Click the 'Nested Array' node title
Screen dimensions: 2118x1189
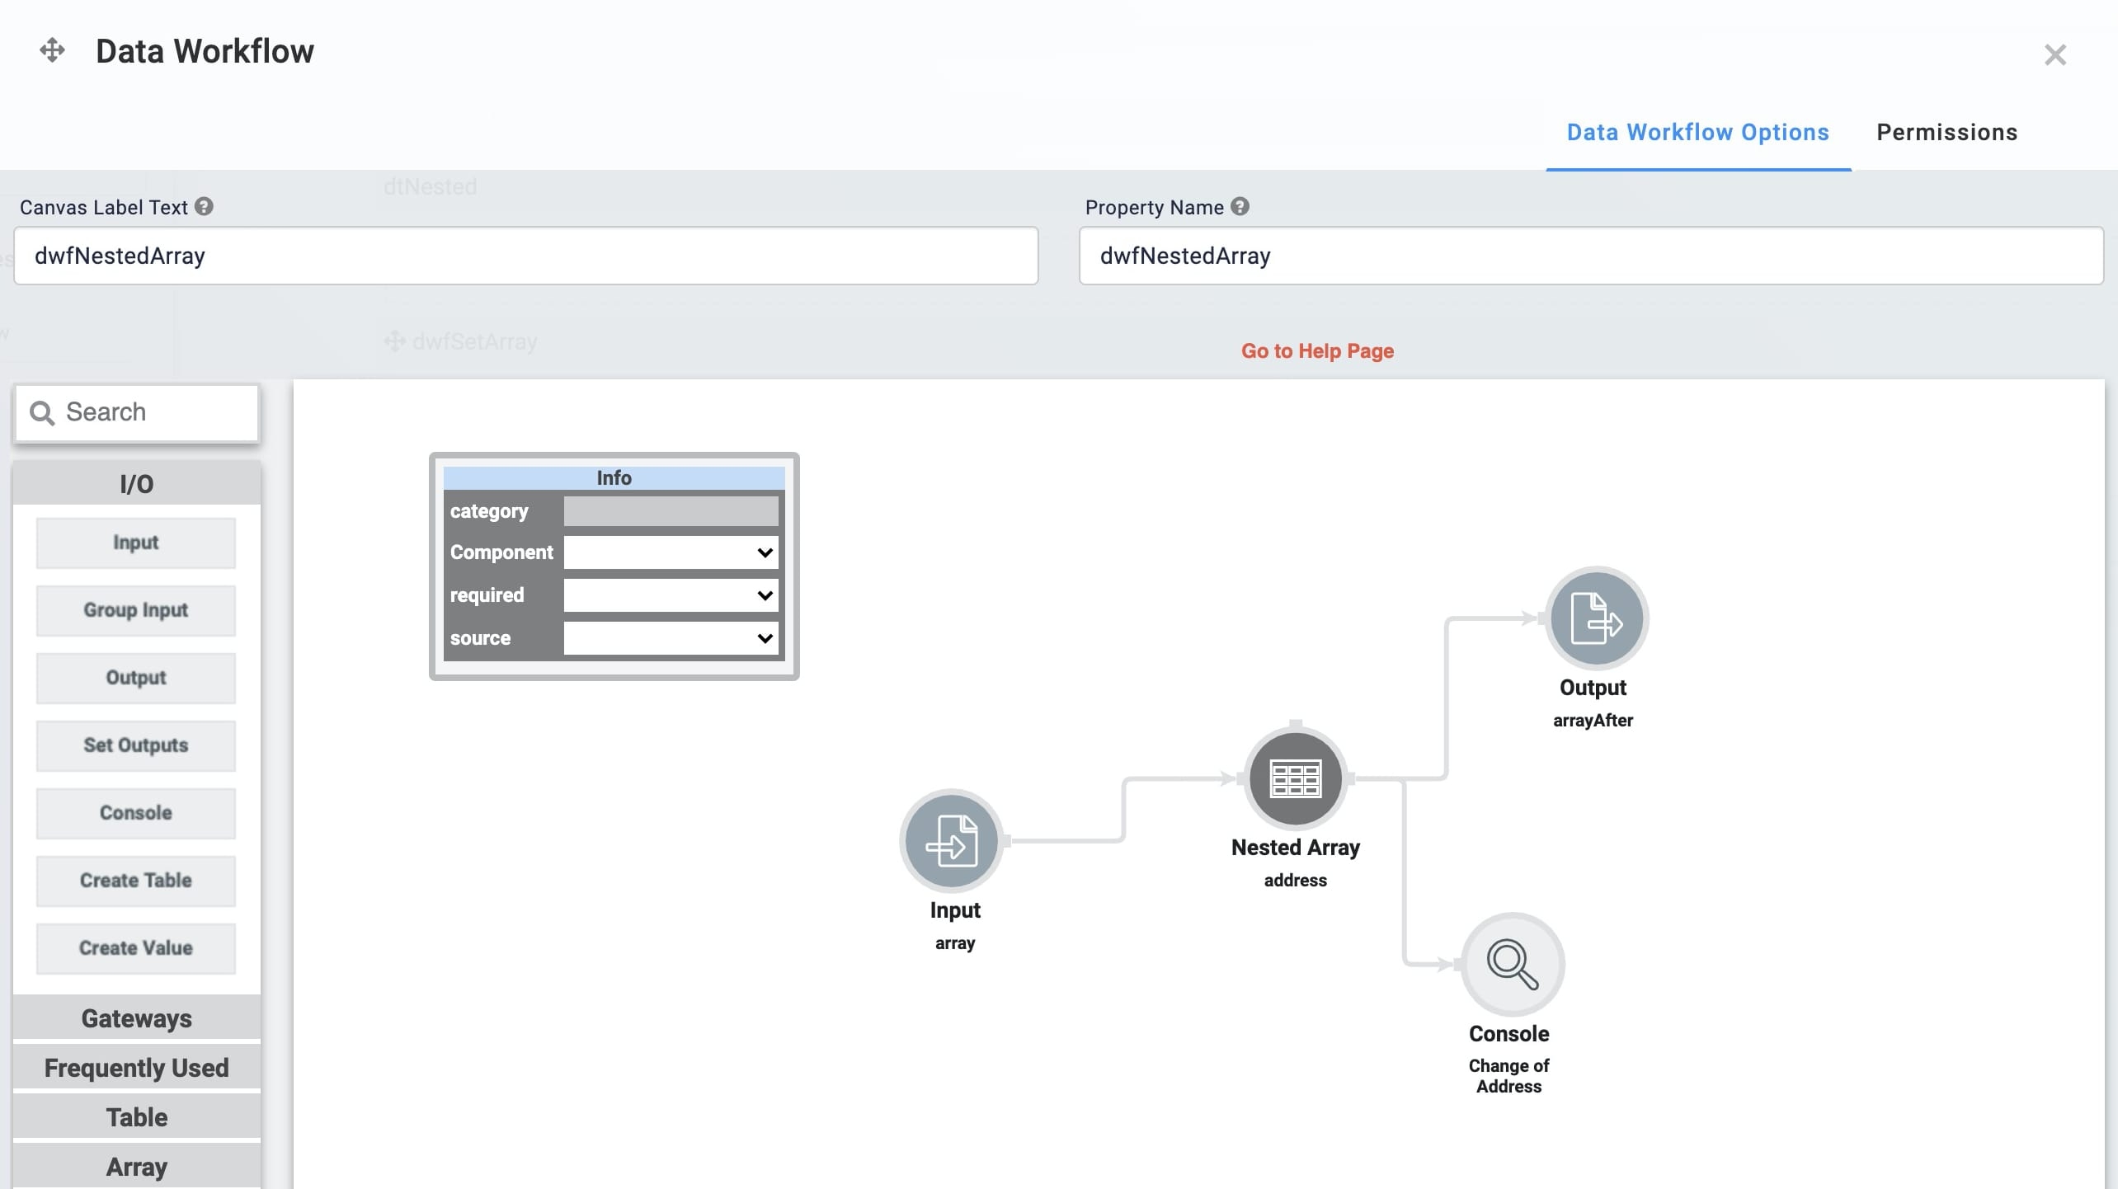[1295, 848]
